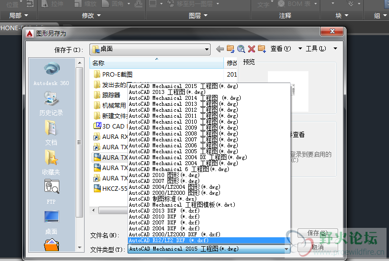
Task: Choose AutoCAD 2000/LT2000 图形 (*.dwg) format
Action: pos(209,193)
